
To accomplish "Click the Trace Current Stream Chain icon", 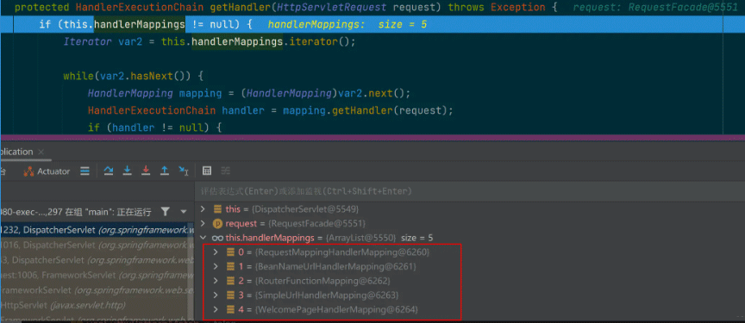I will (225, 171).
